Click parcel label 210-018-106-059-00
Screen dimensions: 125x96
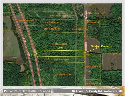(80, 29)
